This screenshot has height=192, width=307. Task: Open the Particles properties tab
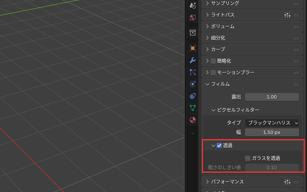click(193, 72)
